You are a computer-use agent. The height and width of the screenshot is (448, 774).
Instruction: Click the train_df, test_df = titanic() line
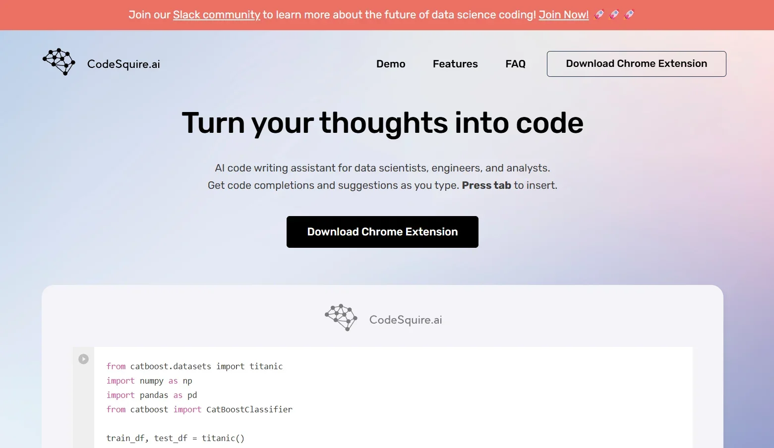(x=175, y=438)
